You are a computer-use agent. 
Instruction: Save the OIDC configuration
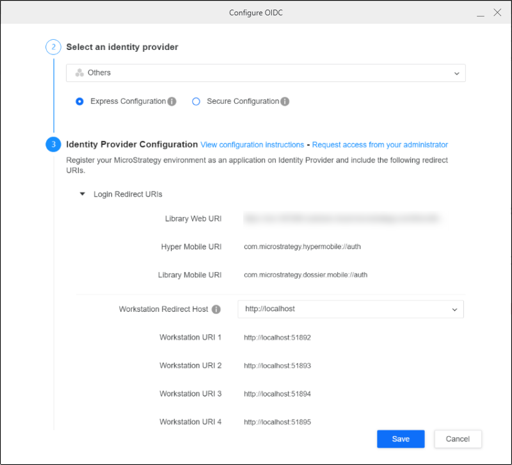(401, 439)
